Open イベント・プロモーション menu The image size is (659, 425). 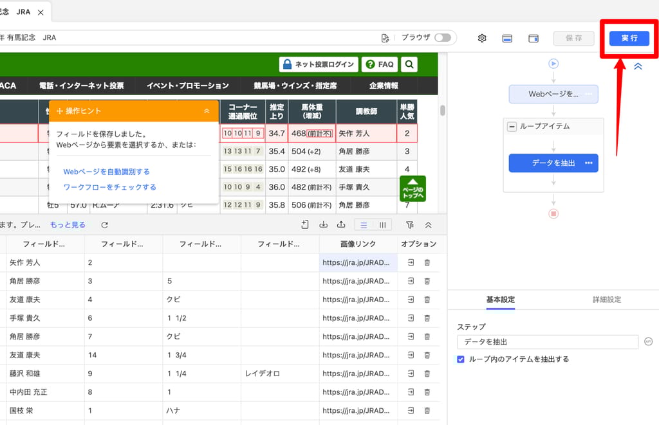[188, 86]
